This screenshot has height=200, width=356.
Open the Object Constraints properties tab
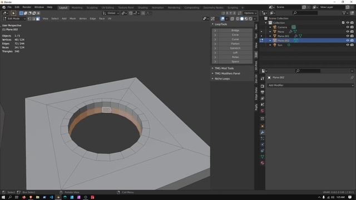click(263, 151)
